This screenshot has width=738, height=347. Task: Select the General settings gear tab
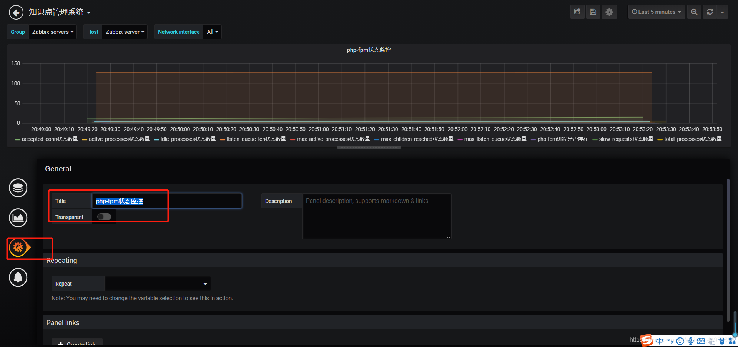click(x=18, y=247)
